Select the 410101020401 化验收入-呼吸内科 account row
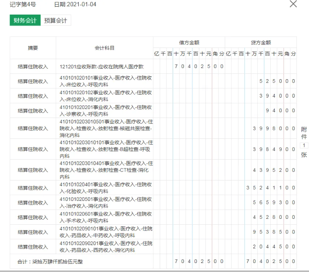 coord(104,188)
